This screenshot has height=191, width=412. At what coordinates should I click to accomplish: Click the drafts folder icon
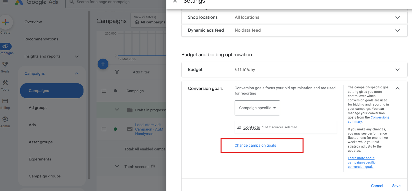click(130, 110)
